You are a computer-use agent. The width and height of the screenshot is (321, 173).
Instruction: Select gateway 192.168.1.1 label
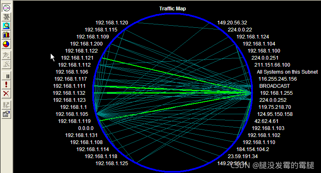[73, 107]
